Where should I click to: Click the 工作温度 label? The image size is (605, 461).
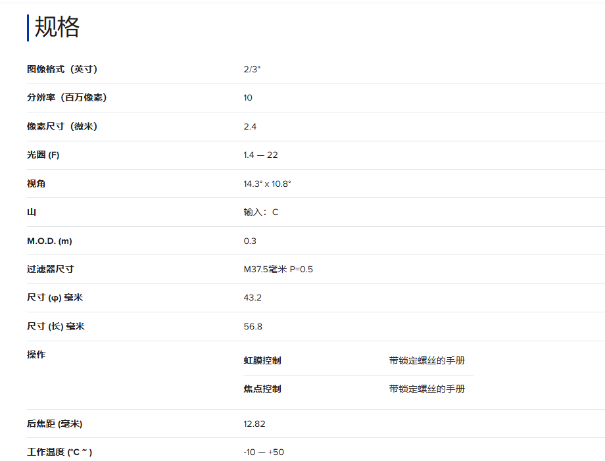tap(59, 452)
